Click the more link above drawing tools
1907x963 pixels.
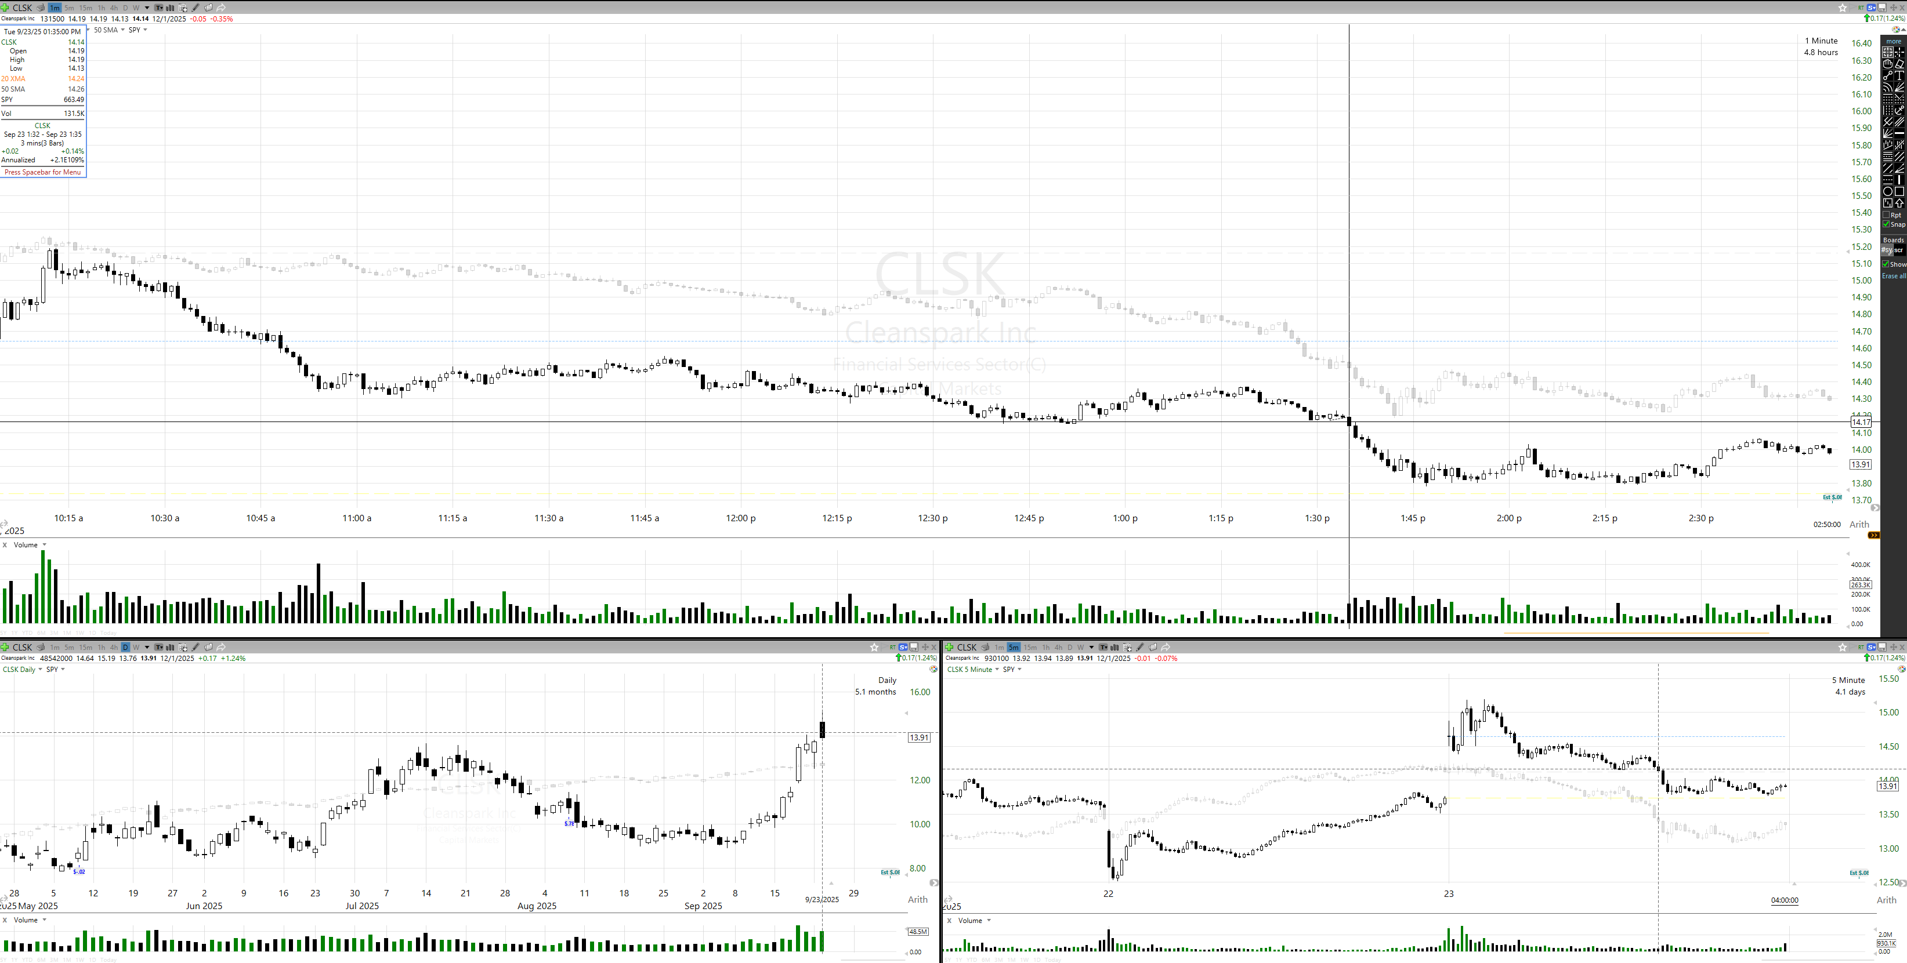pos(1894,41)
